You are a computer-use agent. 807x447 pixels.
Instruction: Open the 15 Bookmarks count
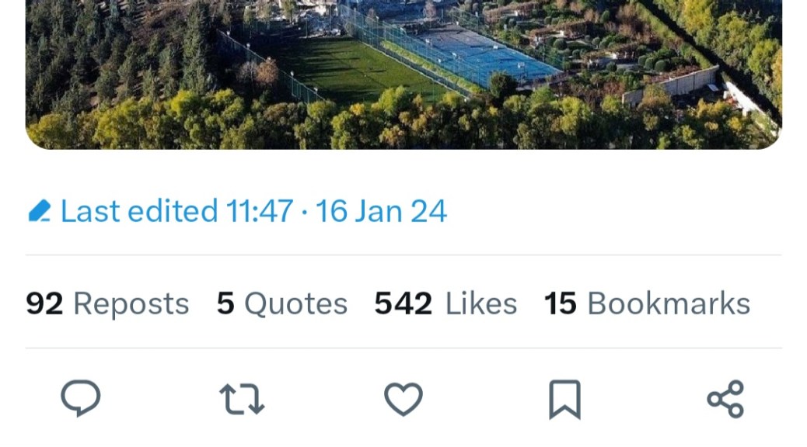647,303
